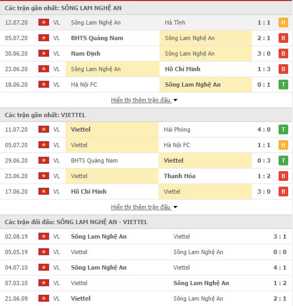The width and height of the screenshot is (293, 306).
Task: Click score 3 : 1 in 02.08.19 head-to-head
Action: click(x=280, y=236)
